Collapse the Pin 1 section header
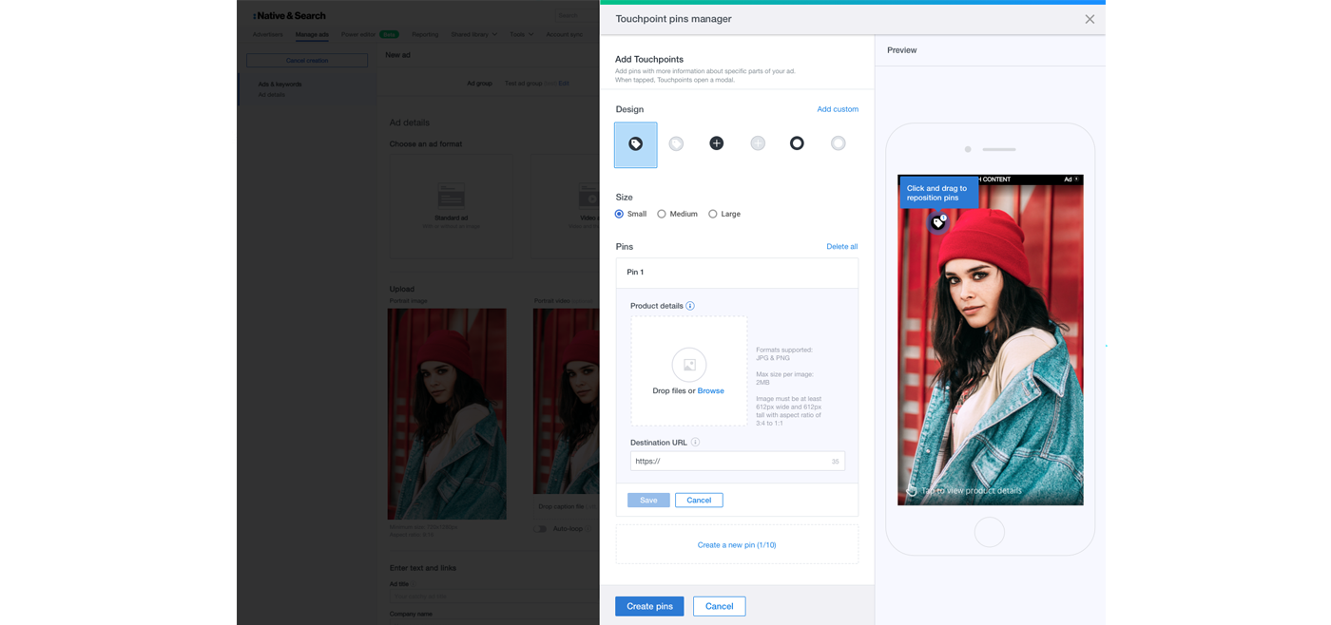This screenshot has width=1331, height=625. (737, 273)
